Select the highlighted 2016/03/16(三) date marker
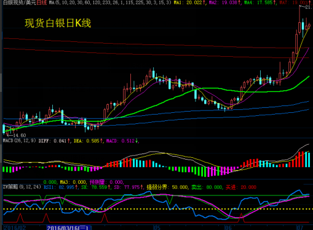 point(68,228)
